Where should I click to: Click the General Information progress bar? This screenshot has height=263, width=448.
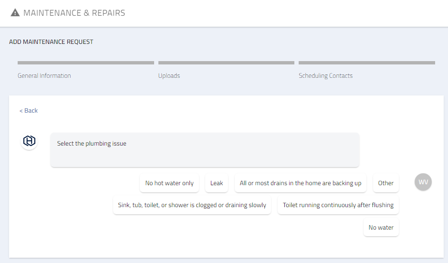[86, 63]
